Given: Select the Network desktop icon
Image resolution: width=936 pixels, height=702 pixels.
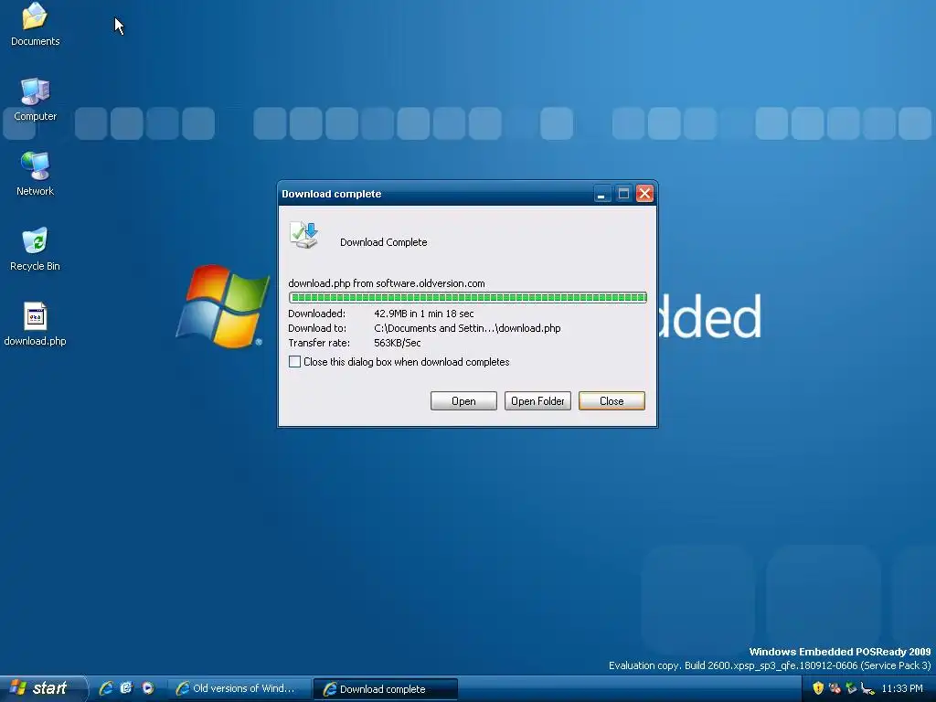Looking at the screenshot, I should (x=35, y=174).
